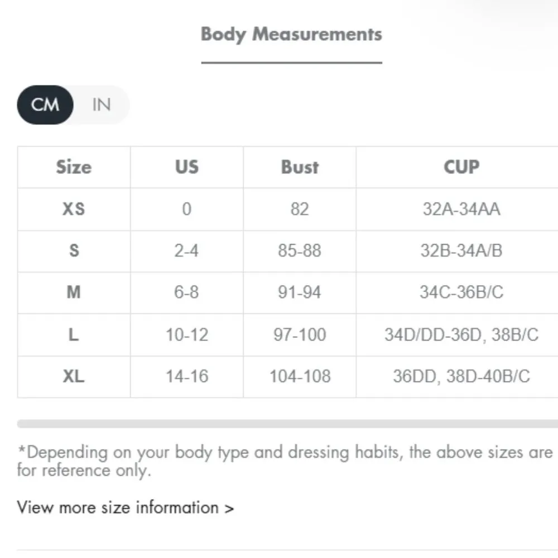Click the Bust column header
The width and height of the screenshot is (558, 558).
300,167
